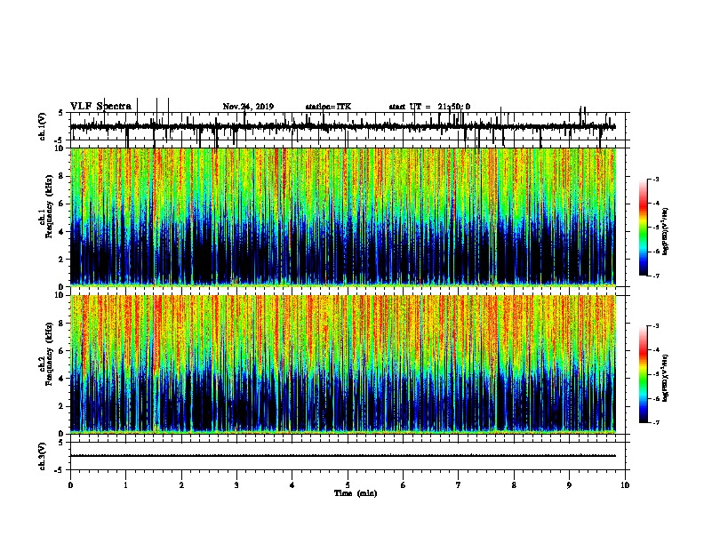Click the "station=ITK" label
704x544 pixels.
pyautogui.click(x=328, y=107)
